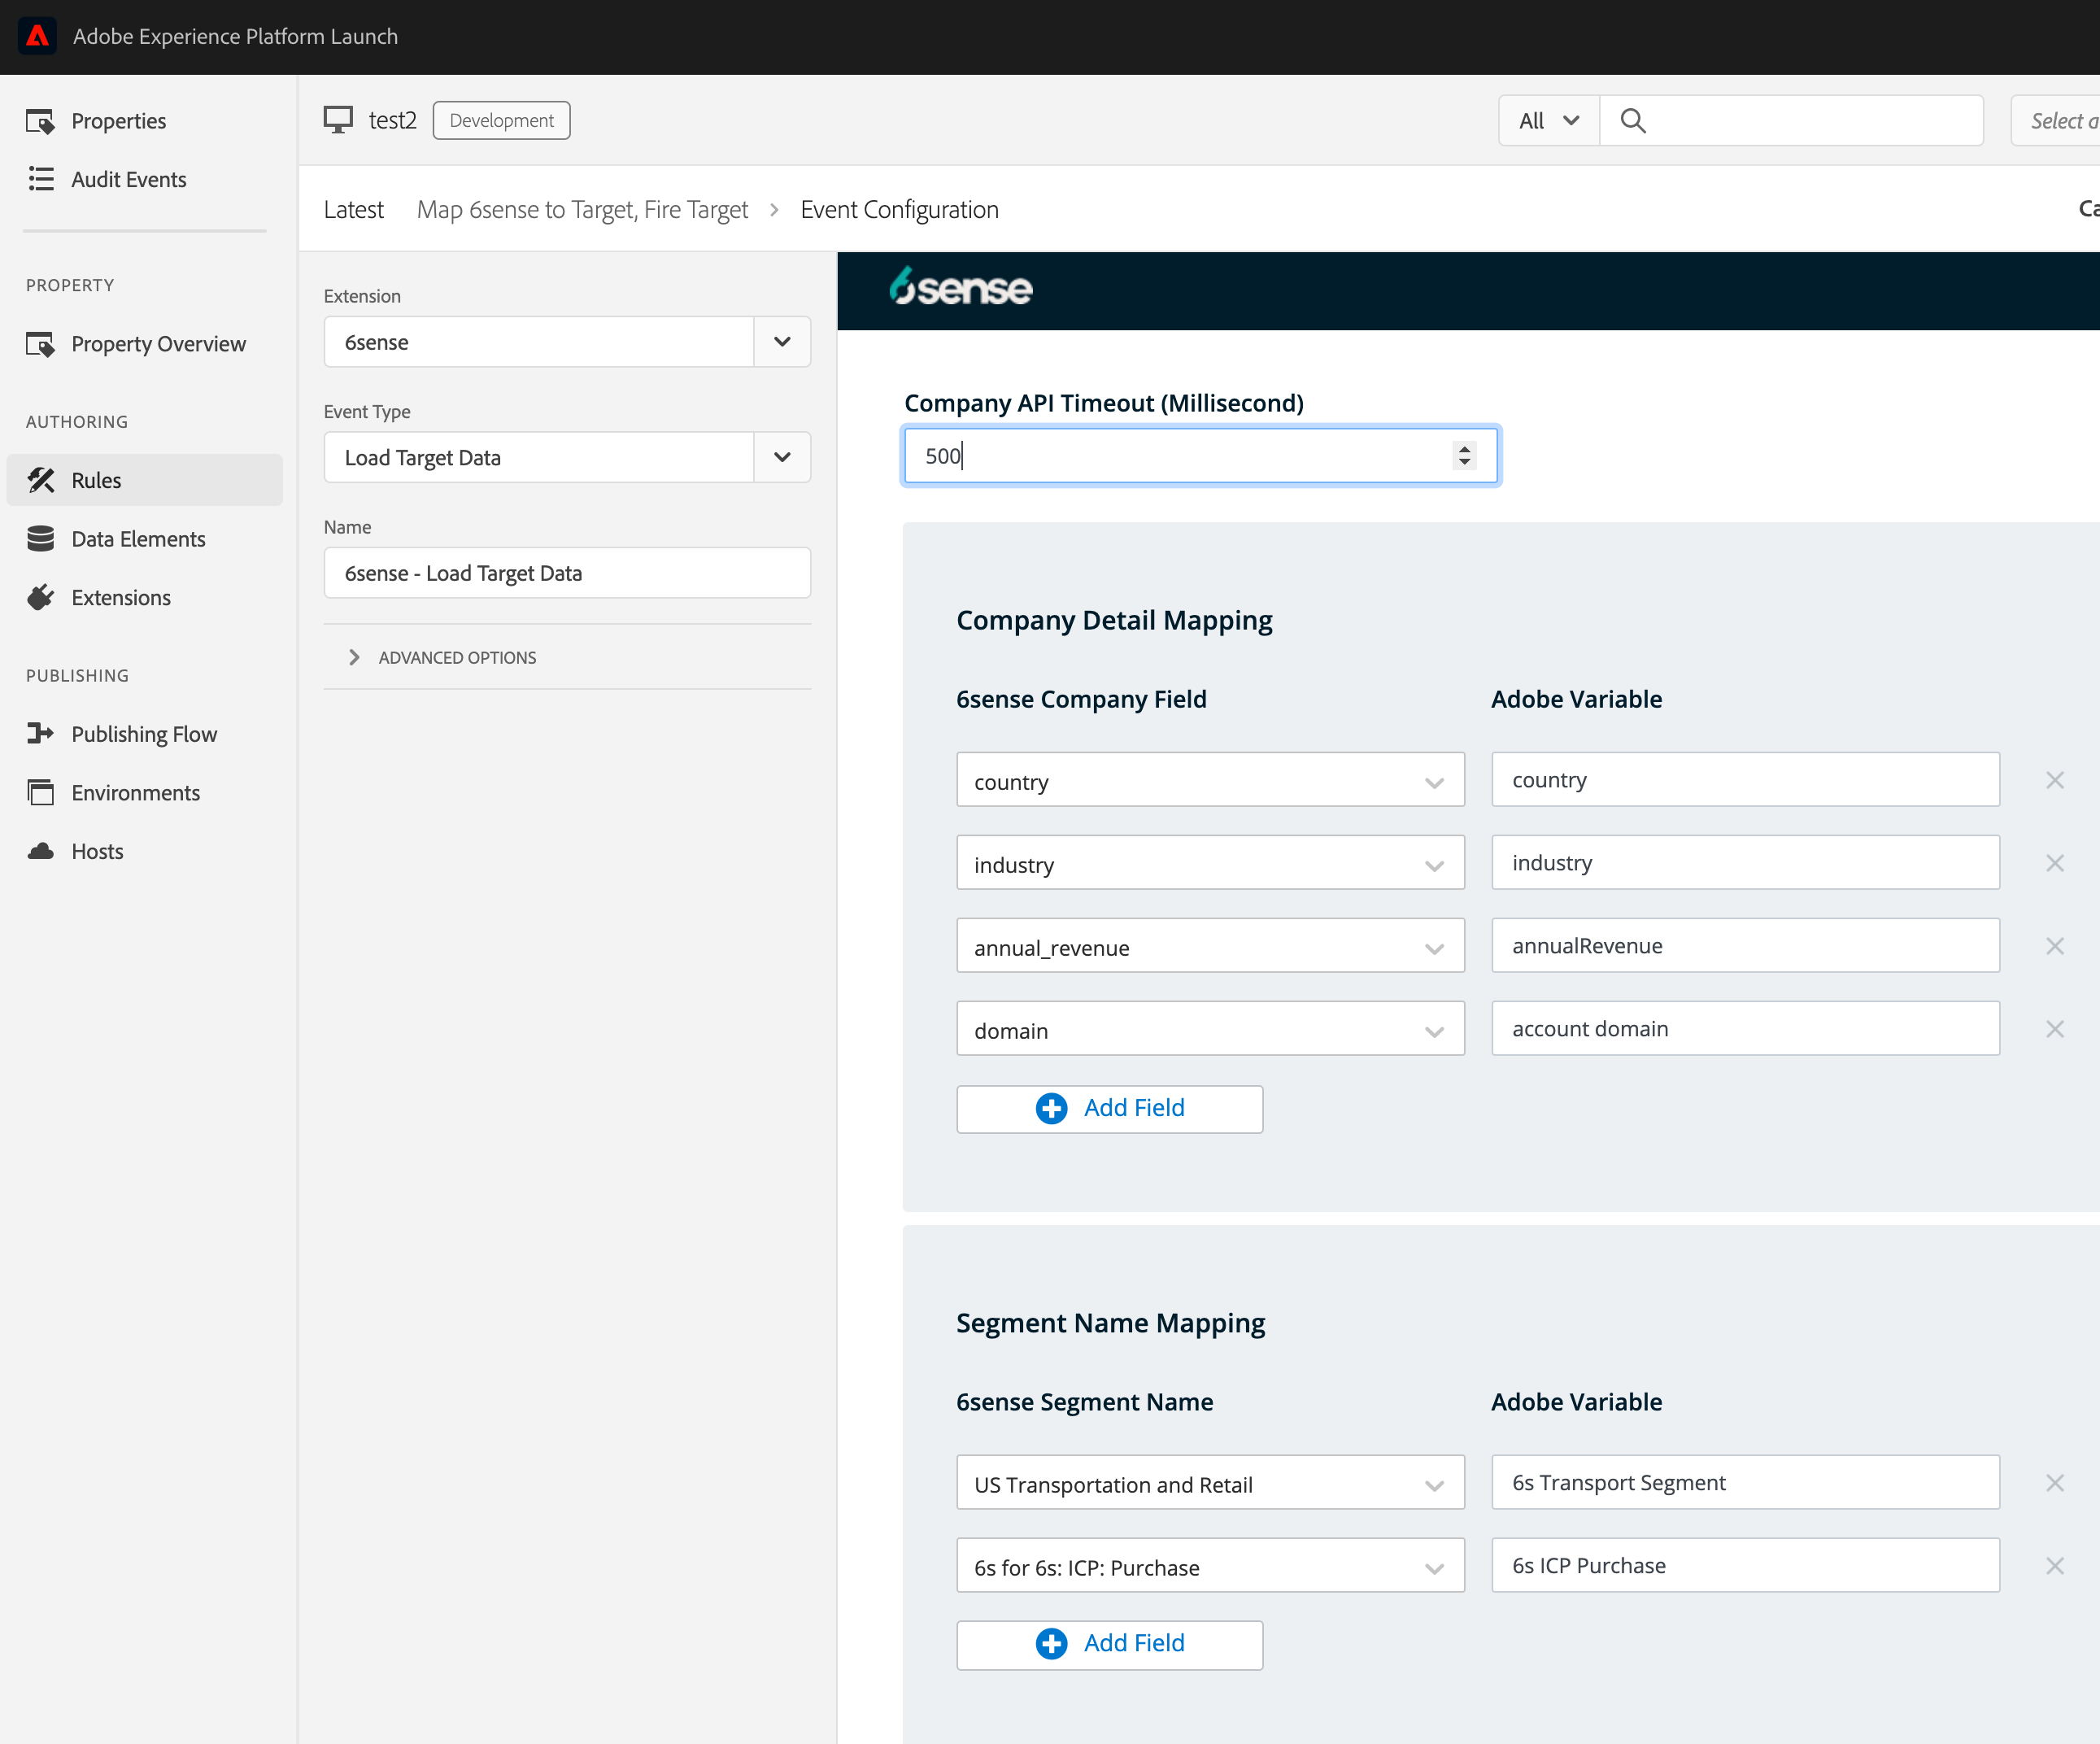
Task: Add Field under Company Detail Mapping
Action: pos(1110,1109)
